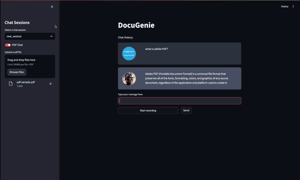
Task: Click the 'Chat Sessions' sidebar heading
Action: coord(17,22)
